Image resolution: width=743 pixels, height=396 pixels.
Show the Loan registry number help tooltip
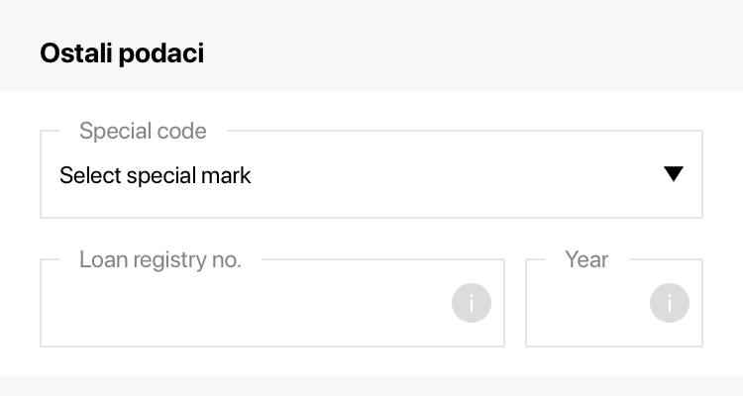pos(472,303)
